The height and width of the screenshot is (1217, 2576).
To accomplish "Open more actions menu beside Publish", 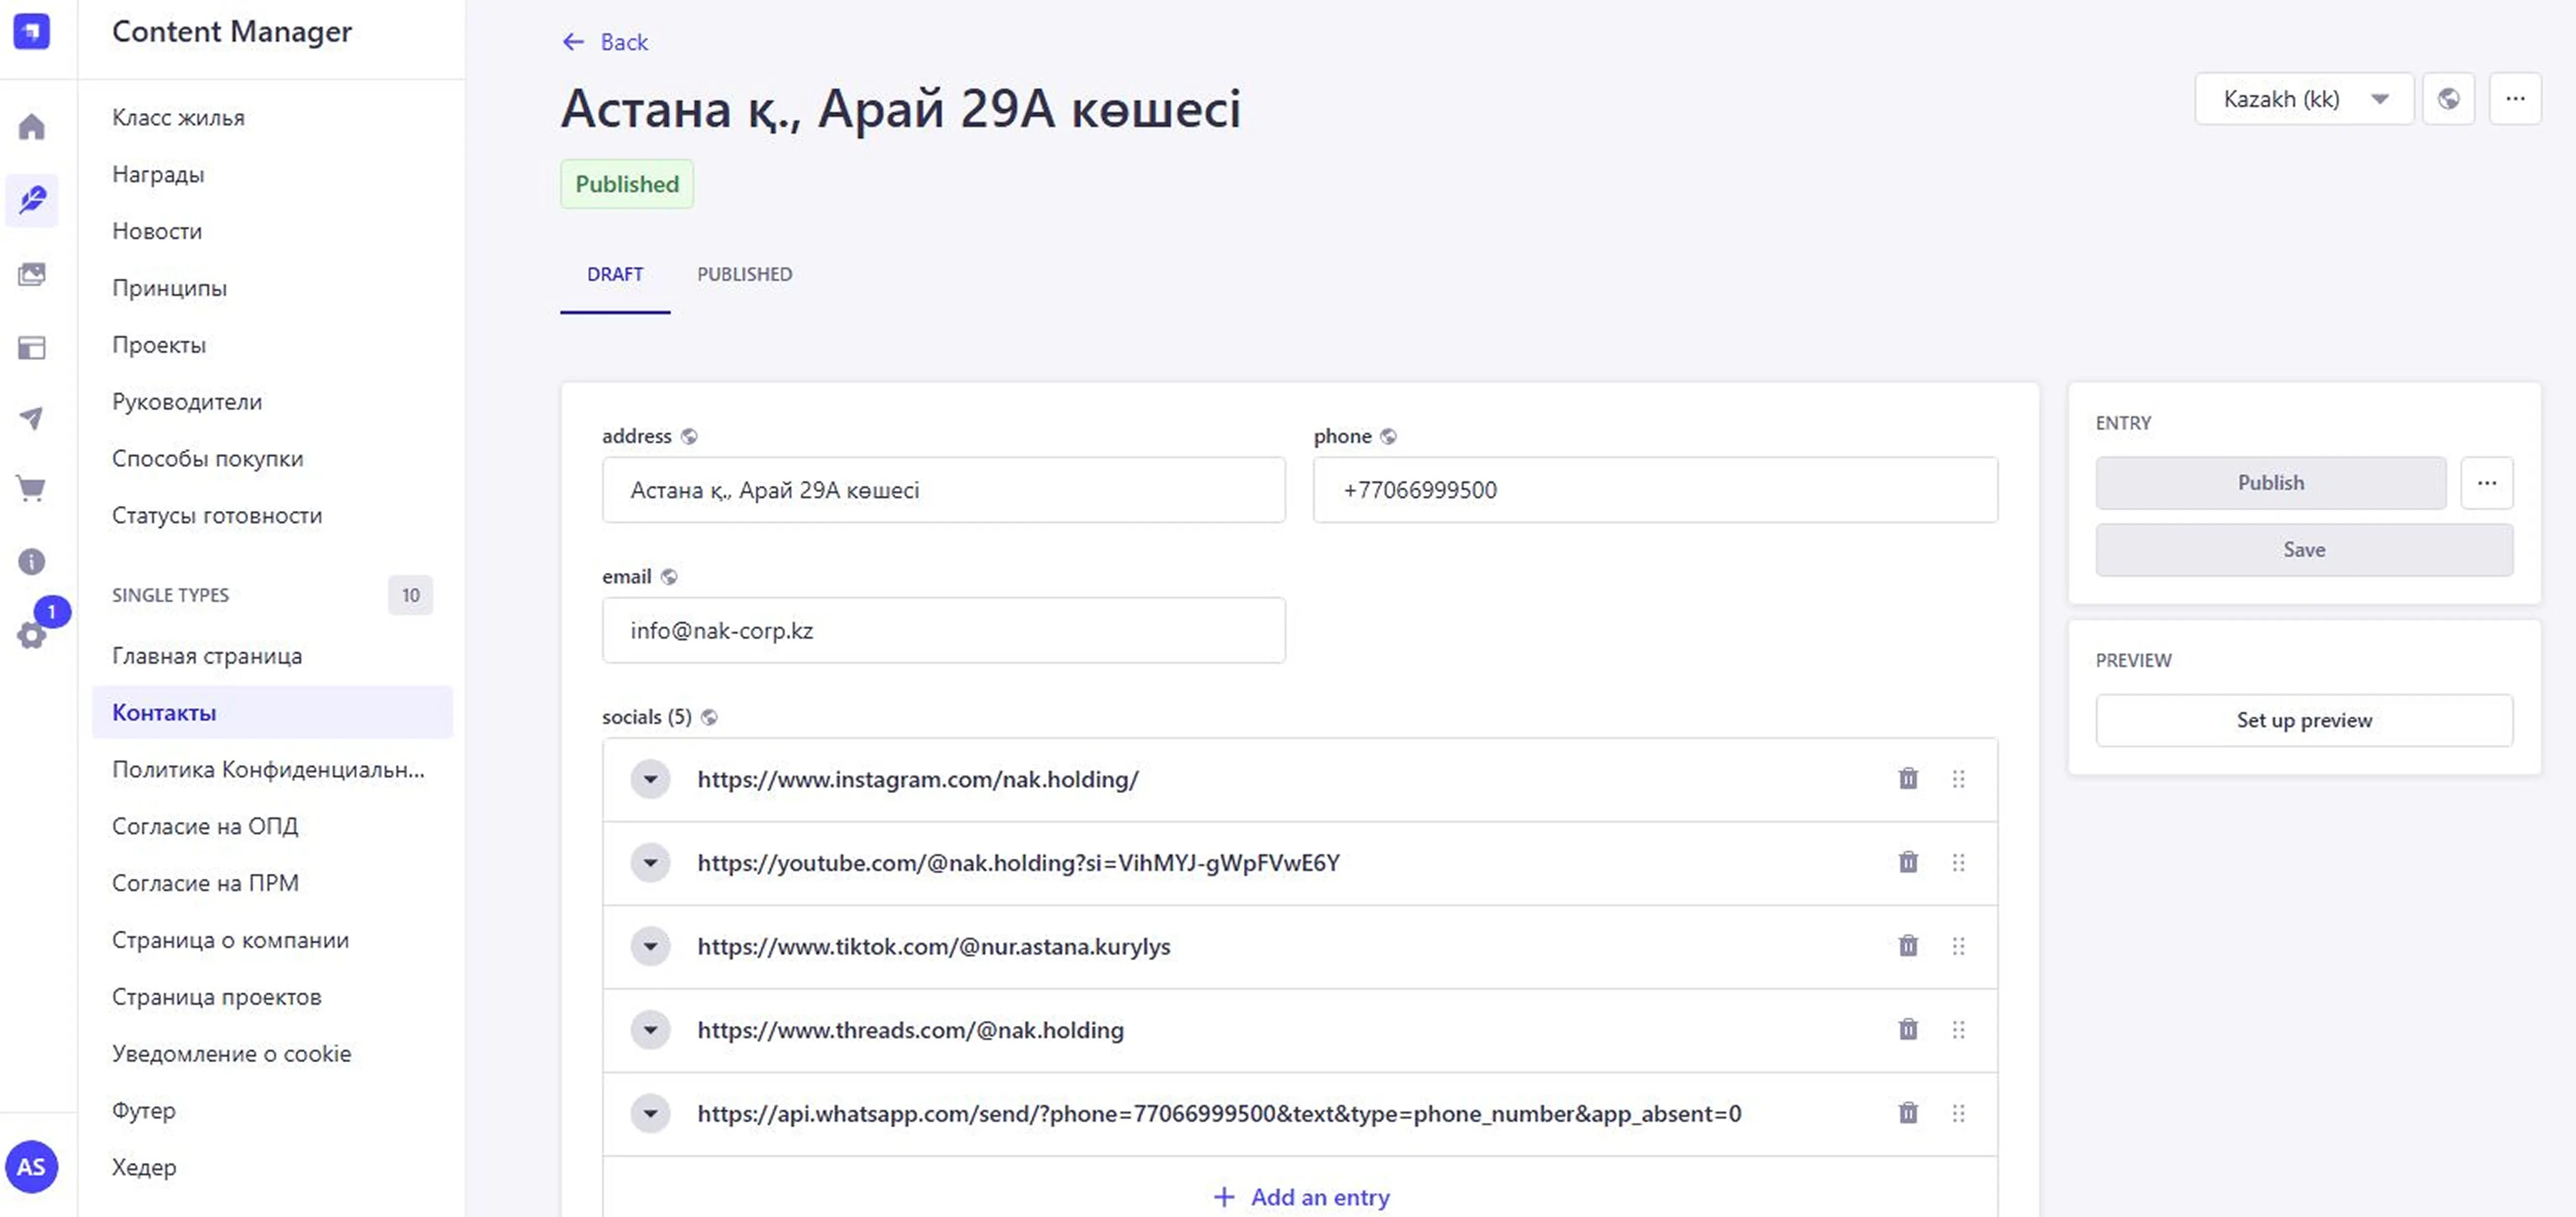I will (x=2486, y=483).
